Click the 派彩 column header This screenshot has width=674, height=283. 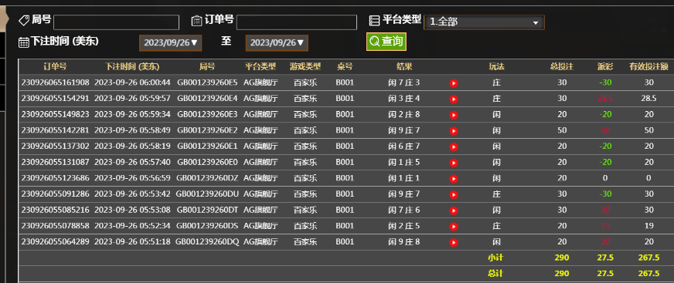605,66
